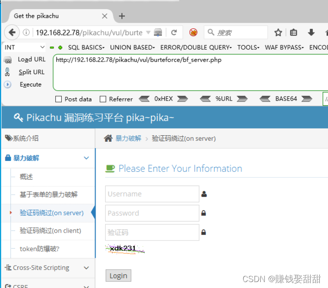This screenshot has width=328, height=288.
Task: Open the TOOLS menu
Action: point(248,48)
